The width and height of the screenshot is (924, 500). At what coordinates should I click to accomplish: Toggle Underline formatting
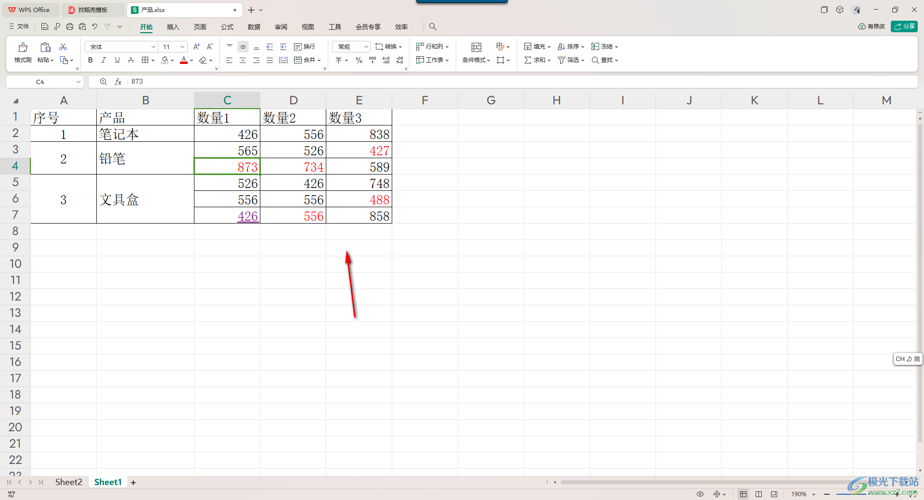pos(117,60)
